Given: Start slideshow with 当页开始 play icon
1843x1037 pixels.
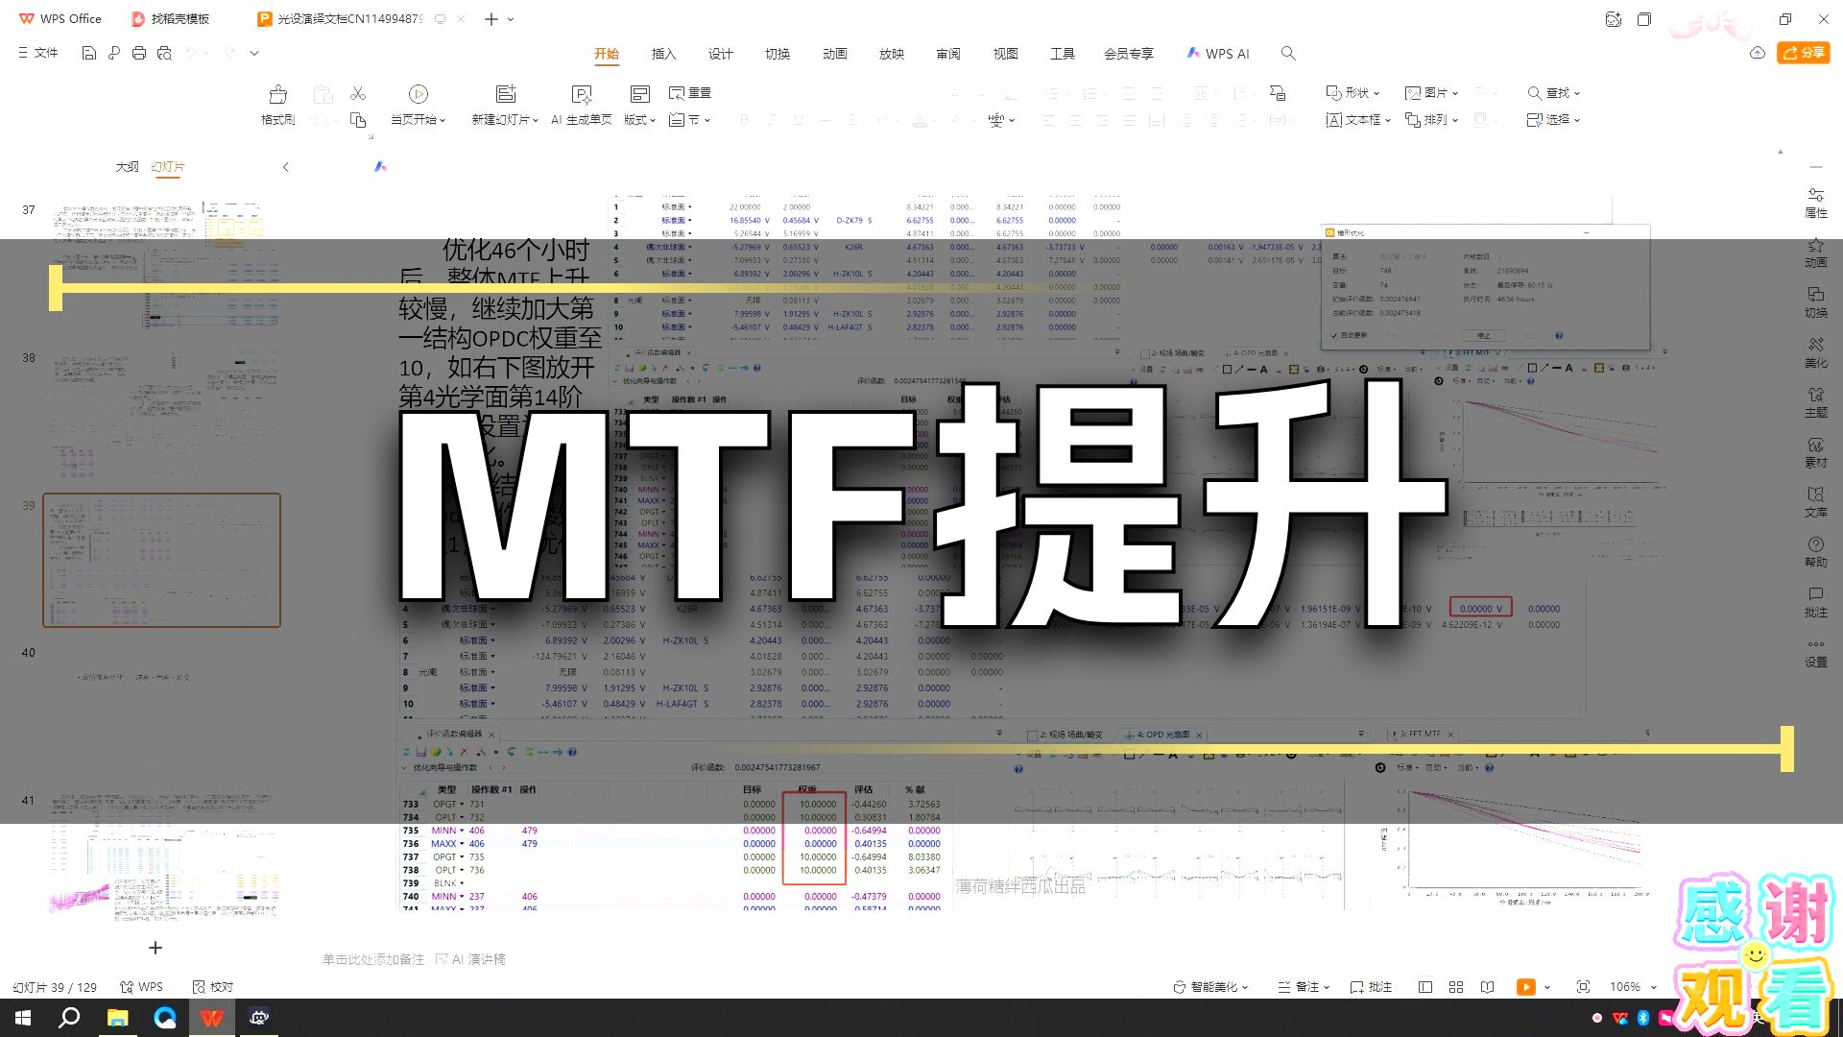Looking at the screenshot, I should click(x=419, y=94).
